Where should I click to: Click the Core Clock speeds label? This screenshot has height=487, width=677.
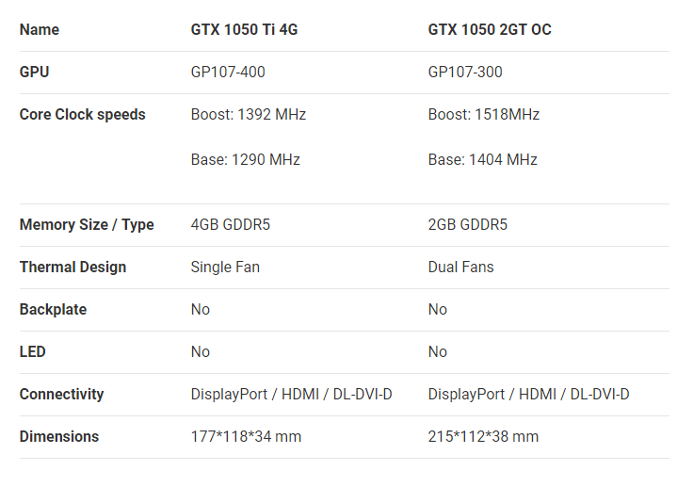(x=83, y=114)
